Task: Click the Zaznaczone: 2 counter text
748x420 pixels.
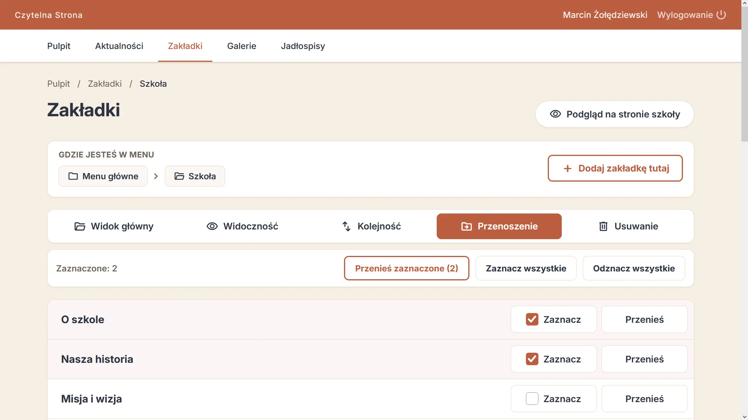Action: click(x=86, y=268)
